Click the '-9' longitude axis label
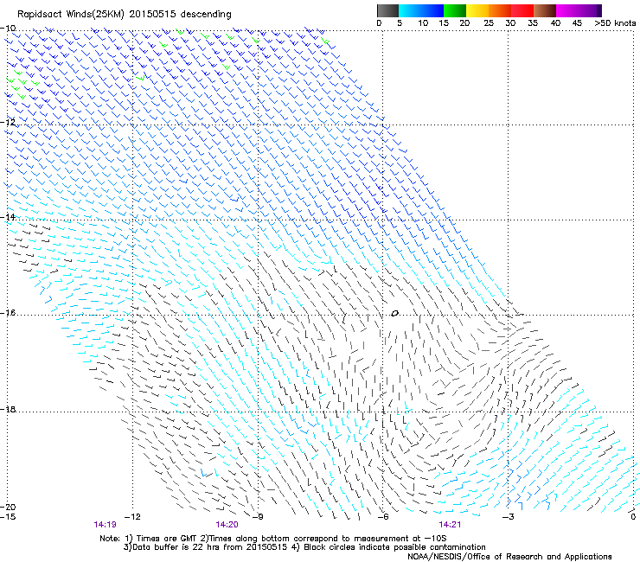The image size is (640, 562). pos(258,517)
